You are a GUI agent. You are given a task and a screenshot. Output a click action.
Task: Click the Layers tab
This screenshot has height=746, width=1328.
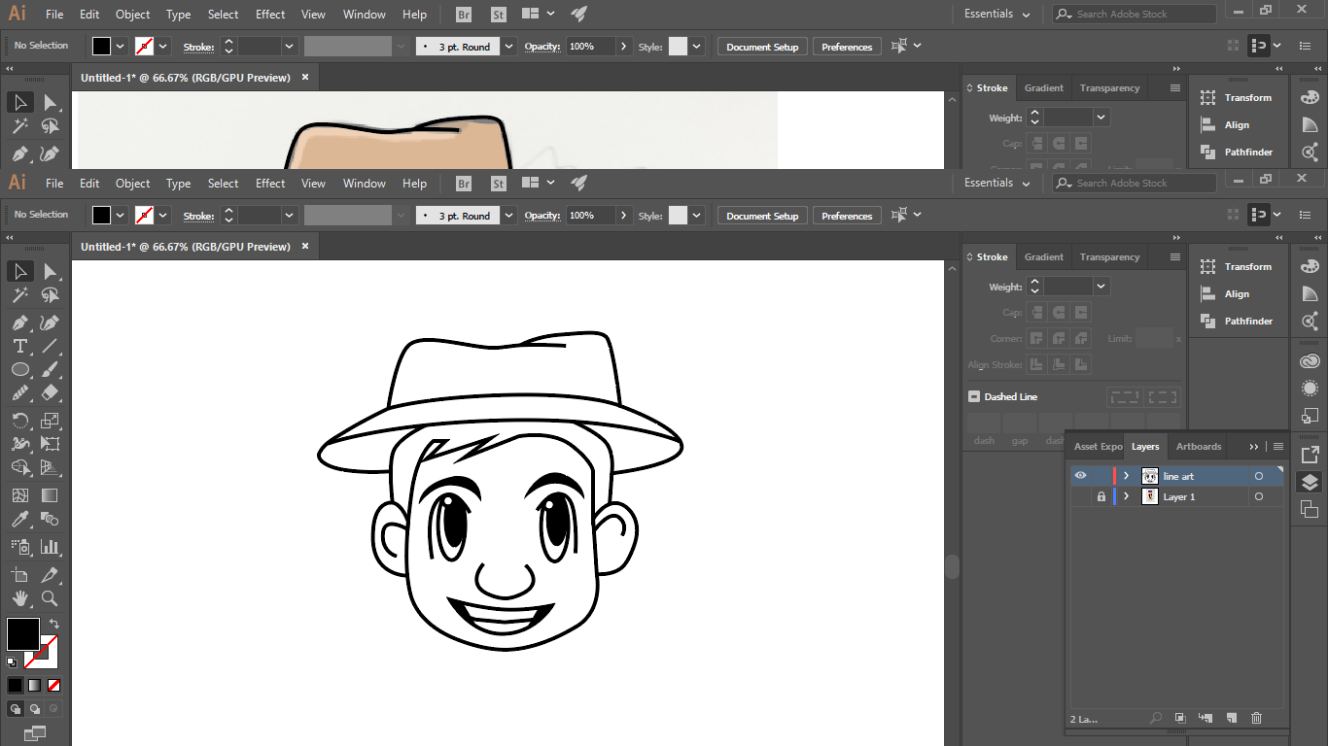(x=1145, y=447)
